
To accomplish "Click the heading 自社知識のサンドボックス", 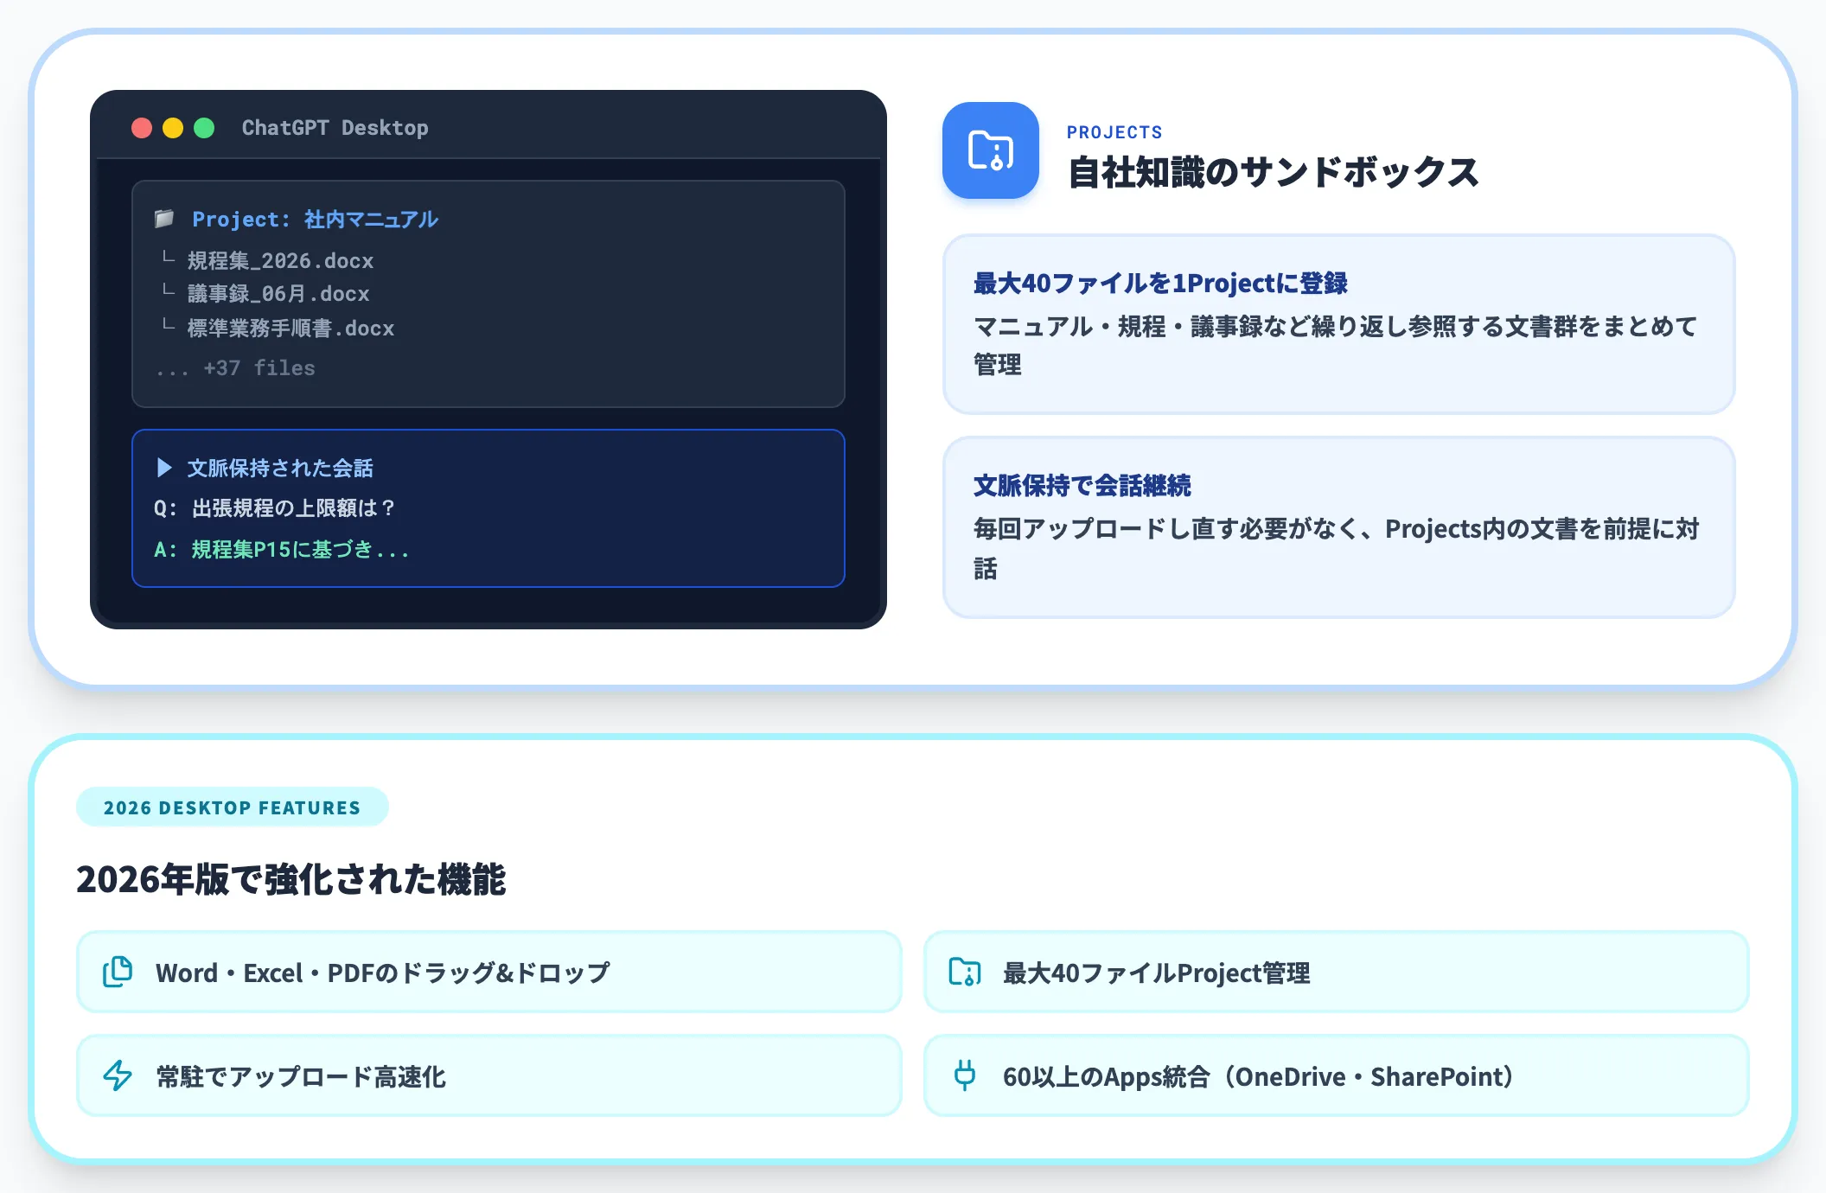I will coord(1274,172).
